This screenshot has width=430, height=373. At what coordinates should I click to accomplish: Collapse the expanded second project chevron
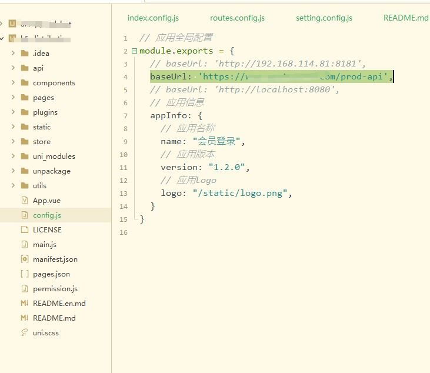(2, 38)
